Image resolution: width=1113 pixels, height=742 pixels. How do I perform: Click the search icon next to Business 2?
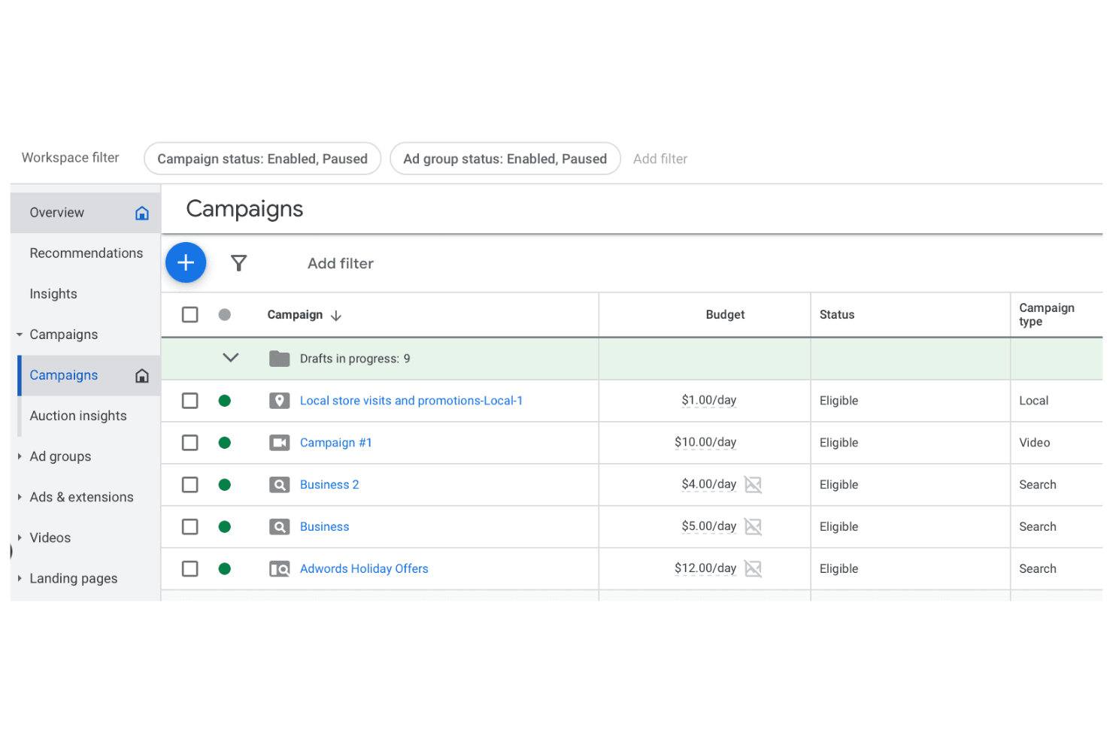click(x=279, y=484)
